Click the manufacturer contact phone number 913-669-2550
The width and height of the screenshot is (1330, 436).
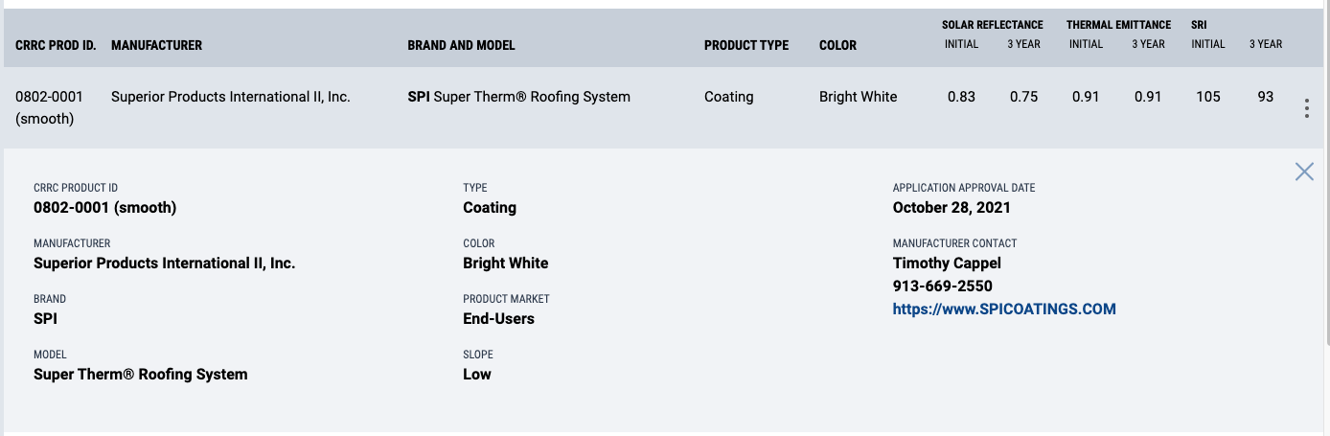(x=942, y=287)
